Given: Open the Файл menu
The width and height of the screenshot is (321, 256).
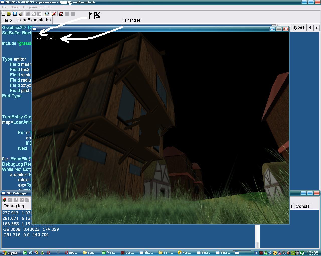Looking at the screenshot, I should coord(5,7).
